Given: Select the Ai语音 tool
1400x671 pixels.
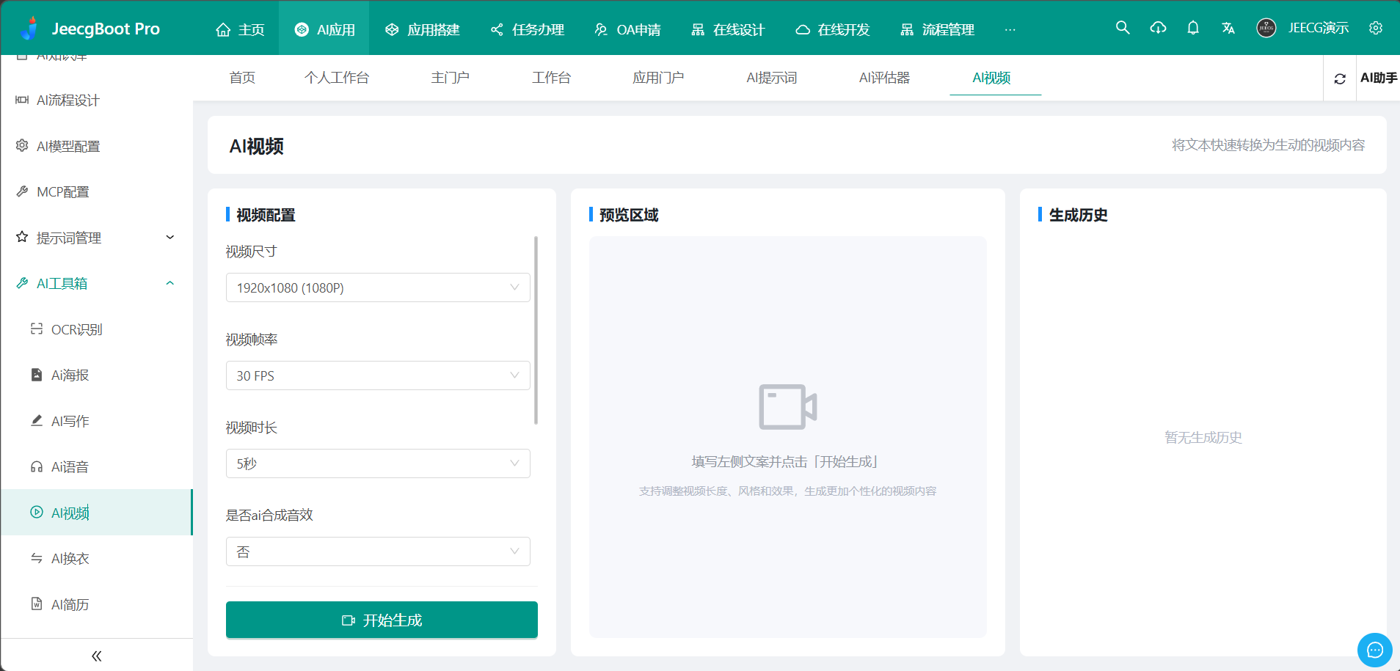Looking at the screenshot, I should coord(70,466).
